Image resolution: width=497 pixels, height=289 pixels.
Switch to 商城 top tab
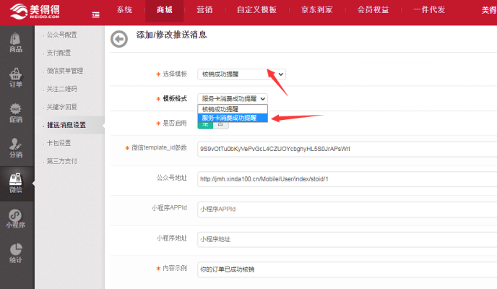[x=164, y=10]
